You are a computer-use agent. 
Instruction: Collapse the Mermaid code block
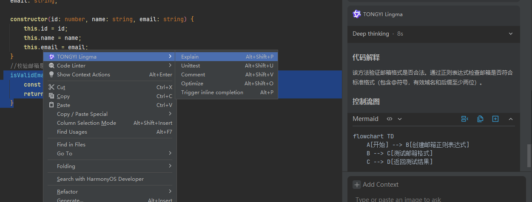tap(511, 119)
